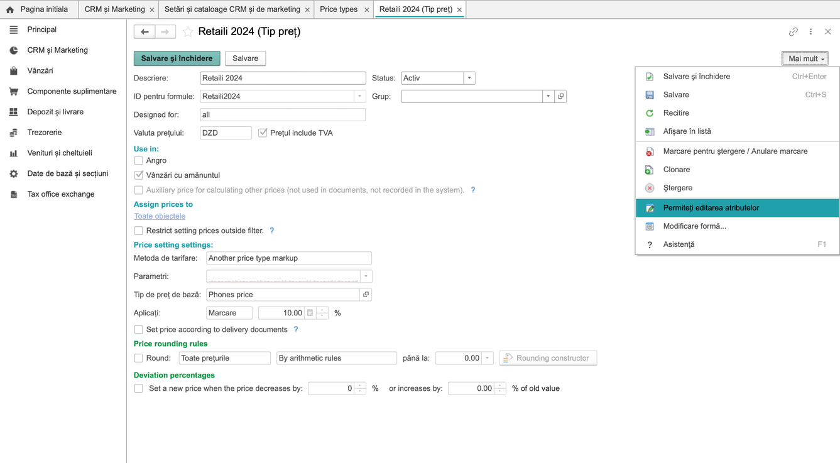
Task: Toggle the Mai mult dropdown button
Action: pos(805,58)
